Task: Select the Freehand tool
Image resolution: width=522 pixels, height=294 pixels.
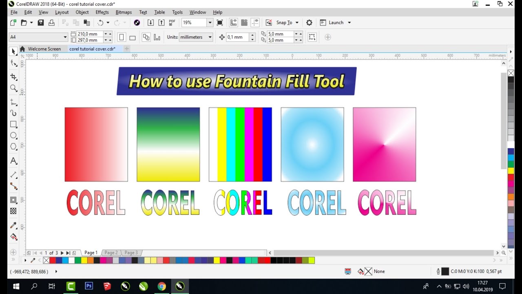Action: [13, 102]
